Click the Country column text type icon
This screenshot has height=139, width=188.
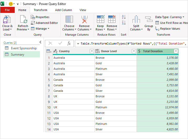pyautogui.click(x=55, y=51)
